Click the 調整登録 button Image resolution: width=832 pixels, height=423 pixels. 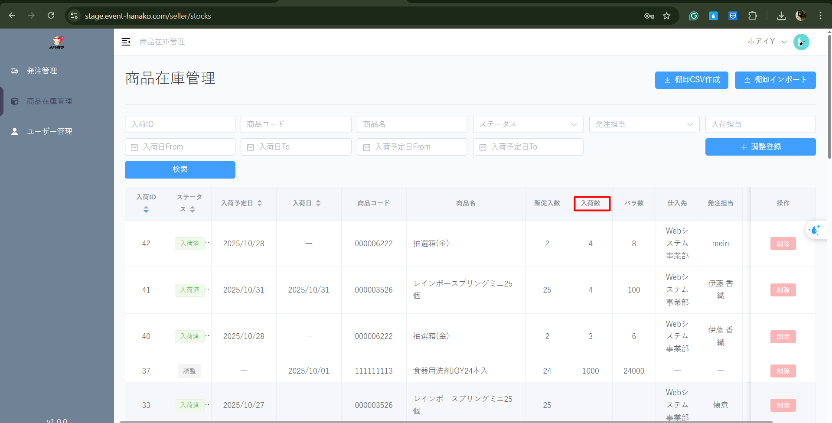[760, 147]
